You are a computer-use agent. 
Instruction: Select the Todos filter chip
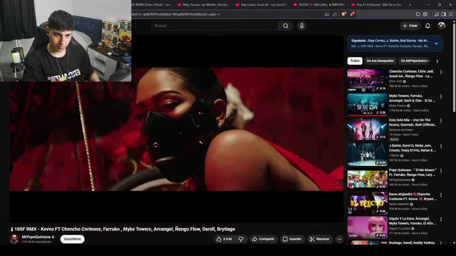coord(355,61)
